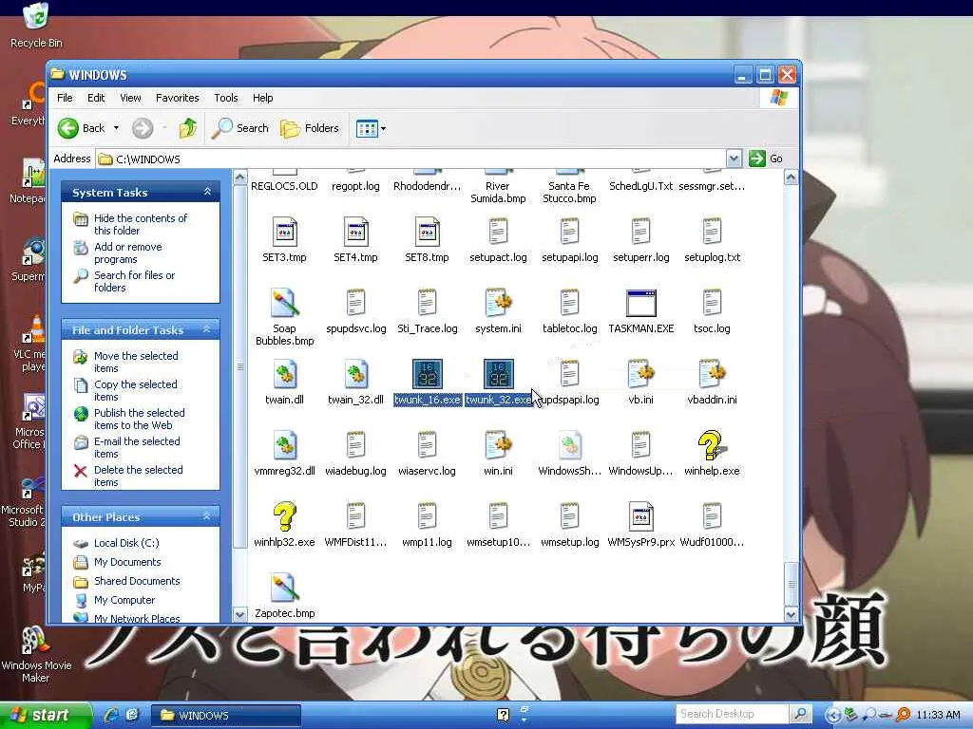973x729 pixels.
Task: Click the Up folder toolbar icon
Action: coord(188,128)
